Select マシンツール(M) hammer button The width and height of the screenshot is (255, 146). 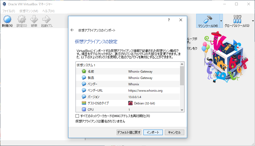(208, 21)
